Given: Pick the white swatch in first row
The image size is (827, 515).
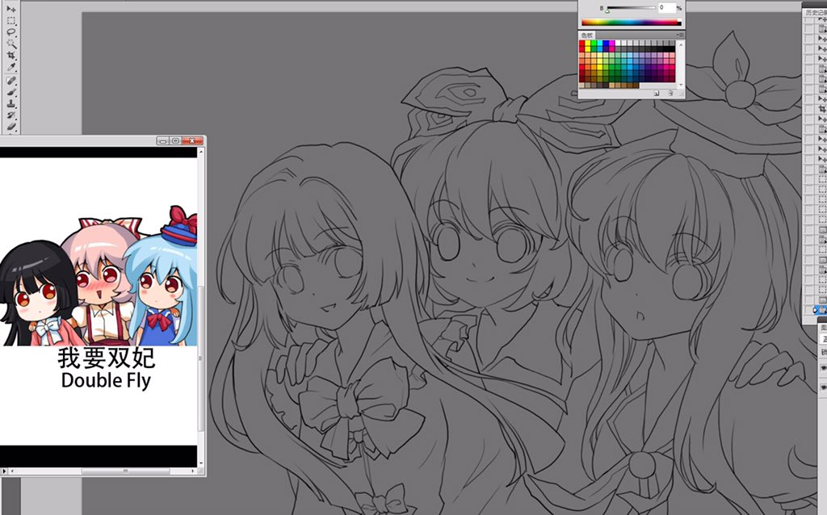Looking at the screenshot, I should point(618,43).
